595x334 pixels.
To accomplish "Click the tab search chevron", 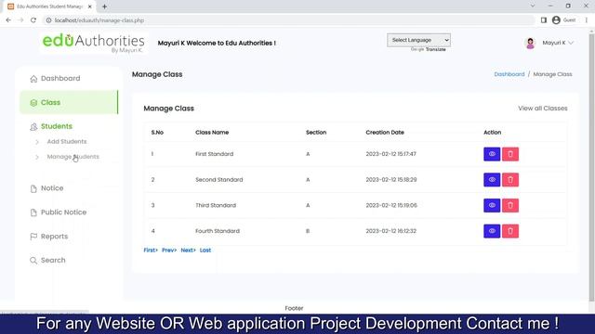I will coord(533,6).
